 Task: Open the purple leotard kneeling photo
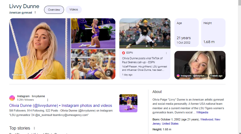point(93,33)
